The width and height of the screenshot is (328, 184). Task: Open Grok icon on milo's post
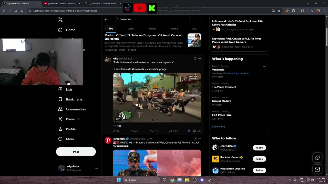coord(195,59)
